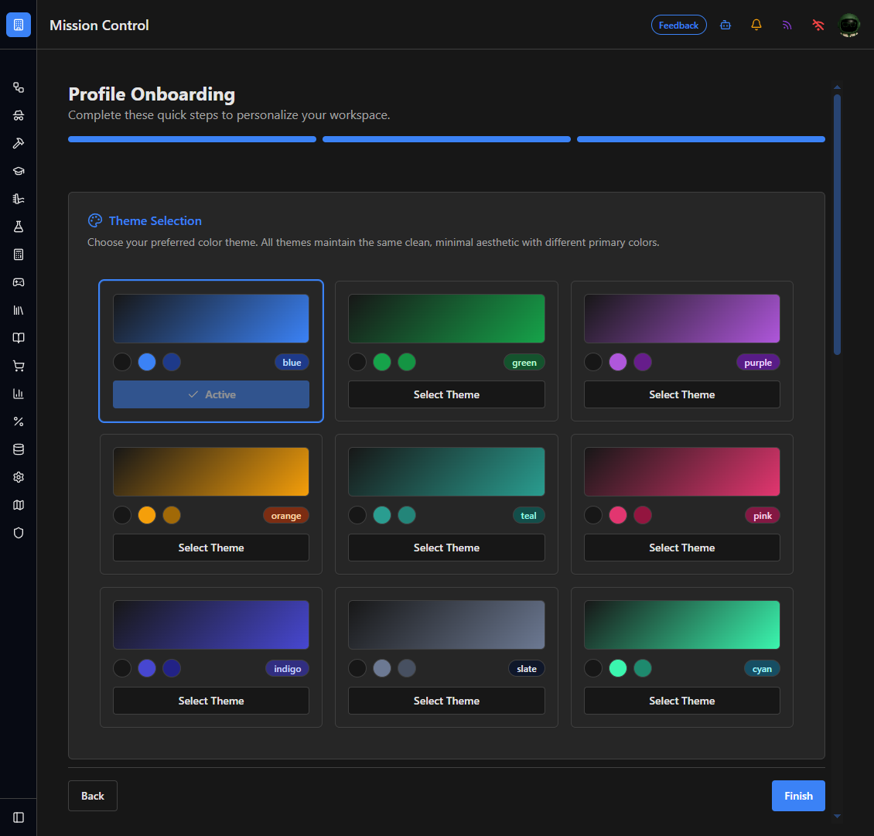Image resolution: width=874 pixels, height=836 pixels.
Task: Open the map sidebar icon
Action: tap(19, 505)
